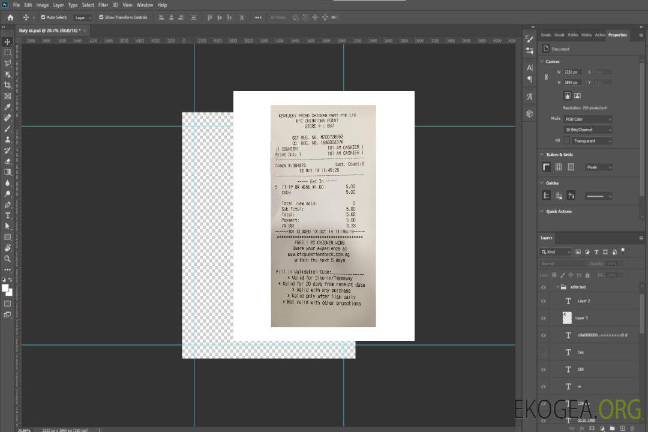Filter layers by type layers

596,252
